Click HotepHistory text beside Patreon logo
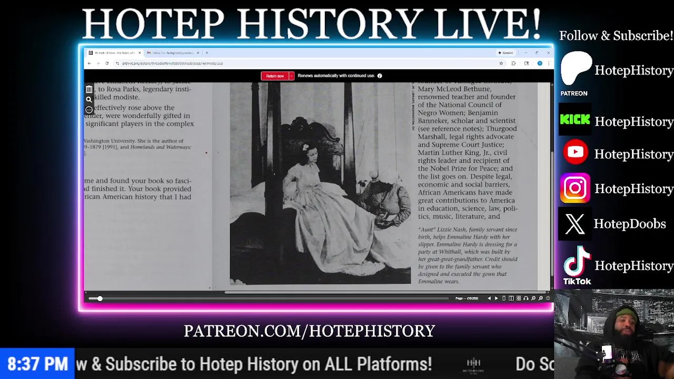This screenshot has width=674, height=379. click(x=634, y=70)
